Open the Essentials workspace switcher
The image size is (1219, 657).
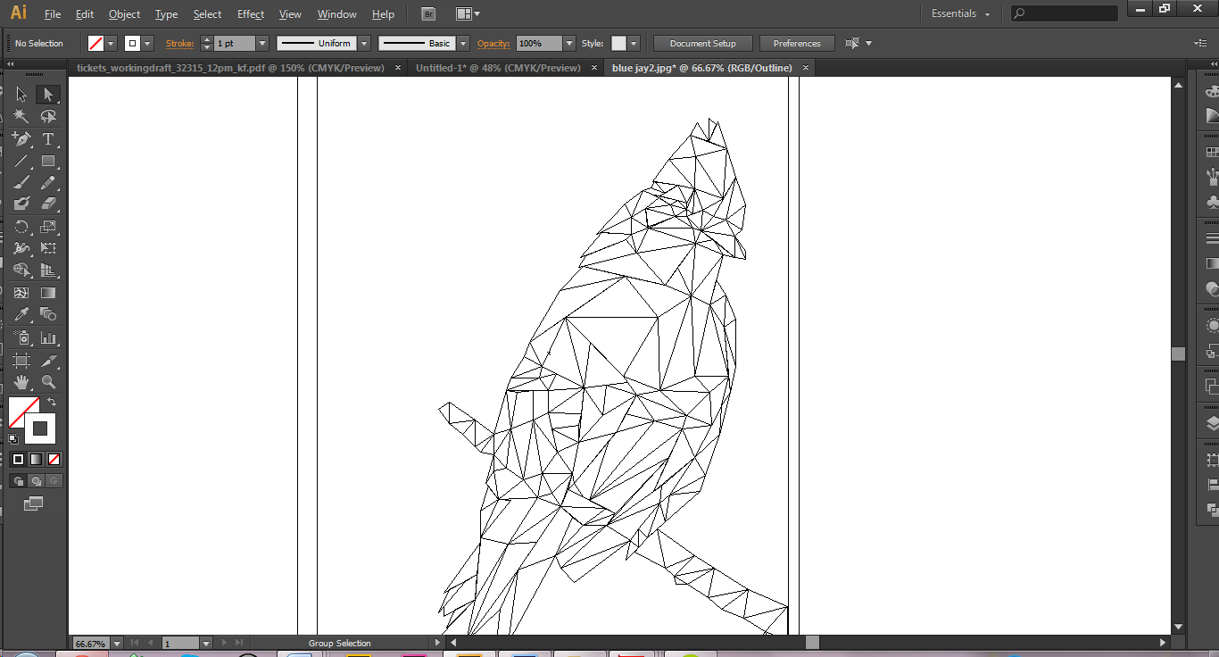point(961,13)
